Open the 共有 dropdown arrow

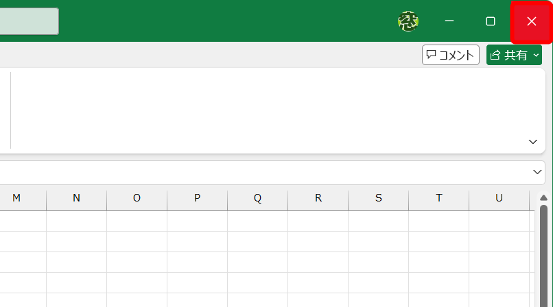(x=536, y=55)
